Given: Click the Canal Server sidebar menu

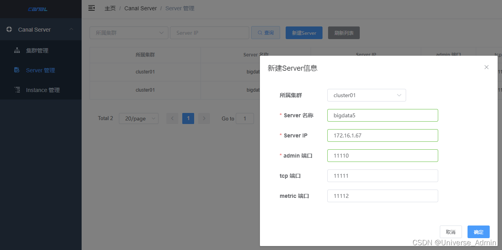Looking at the screenshot, I should (41, 29).
